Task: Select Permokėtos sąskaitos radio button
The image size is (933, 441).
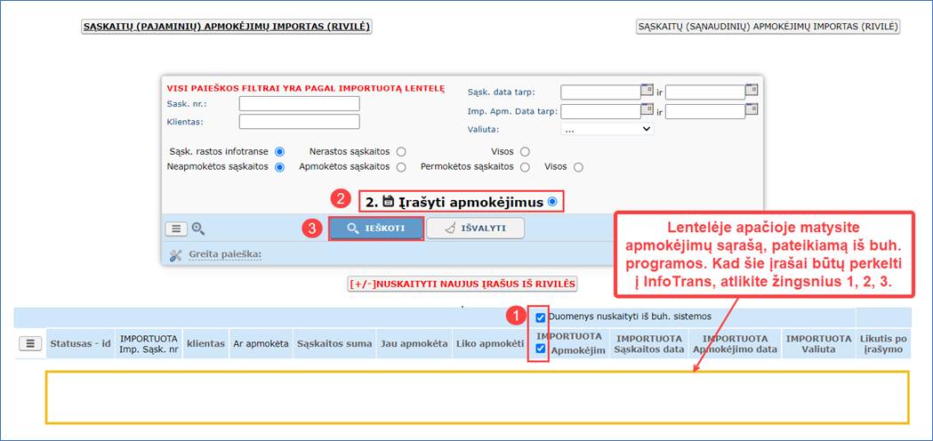Action: pos(525,167)
